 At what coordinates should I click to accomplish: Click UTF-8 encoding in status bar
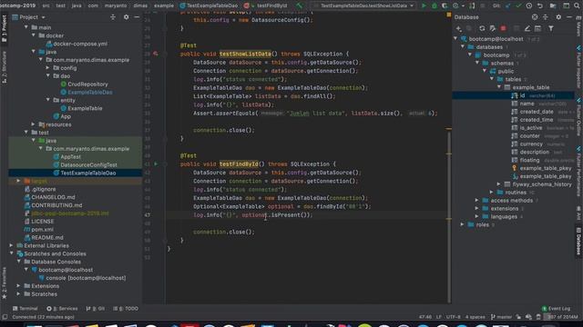(x=454, y=317)
